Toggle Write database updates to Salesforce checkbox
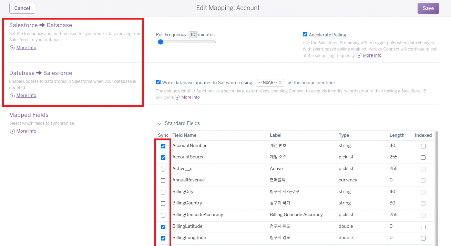The image size is (451, 246). point(158,82)
